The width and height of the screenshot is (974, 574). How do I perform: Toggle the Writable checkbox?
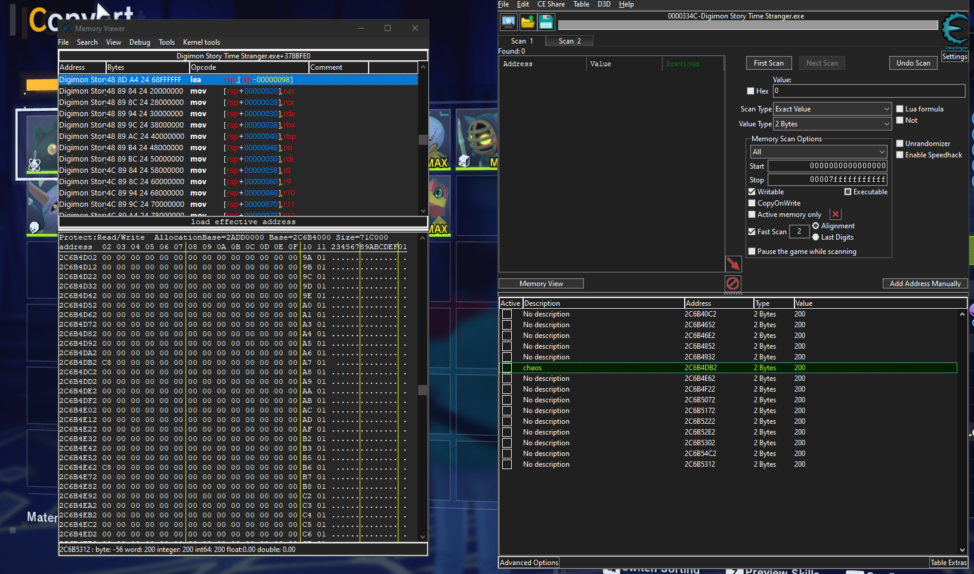point(752,192)
